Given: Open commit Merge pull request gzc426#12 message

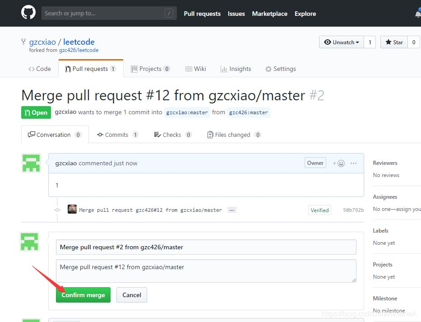Looking at the screenshot, I should (151, 210).
